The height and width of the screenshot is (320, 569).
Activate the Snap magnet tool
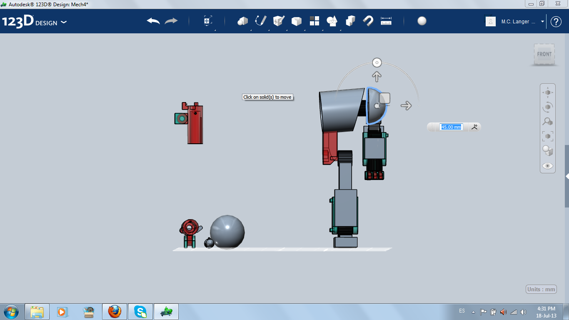(368, 21)
